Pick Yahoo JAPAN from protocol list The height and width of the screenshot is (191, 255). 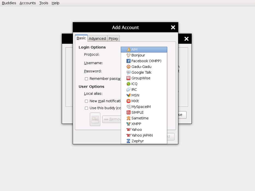pyautogui.click(x=142, y=135)
